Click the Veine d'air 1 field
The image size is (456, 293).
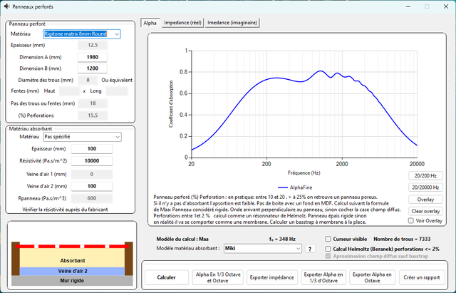92,174
